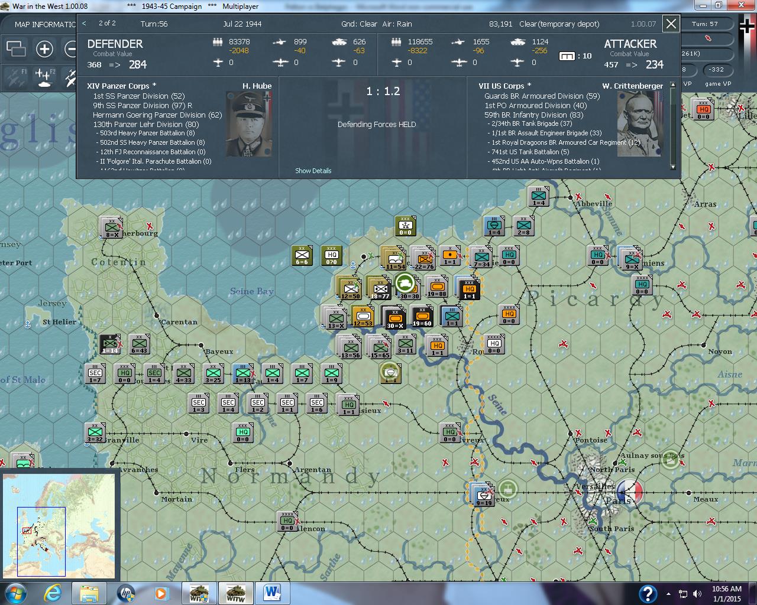Zoom out with the minus icon

pos(70,48)
